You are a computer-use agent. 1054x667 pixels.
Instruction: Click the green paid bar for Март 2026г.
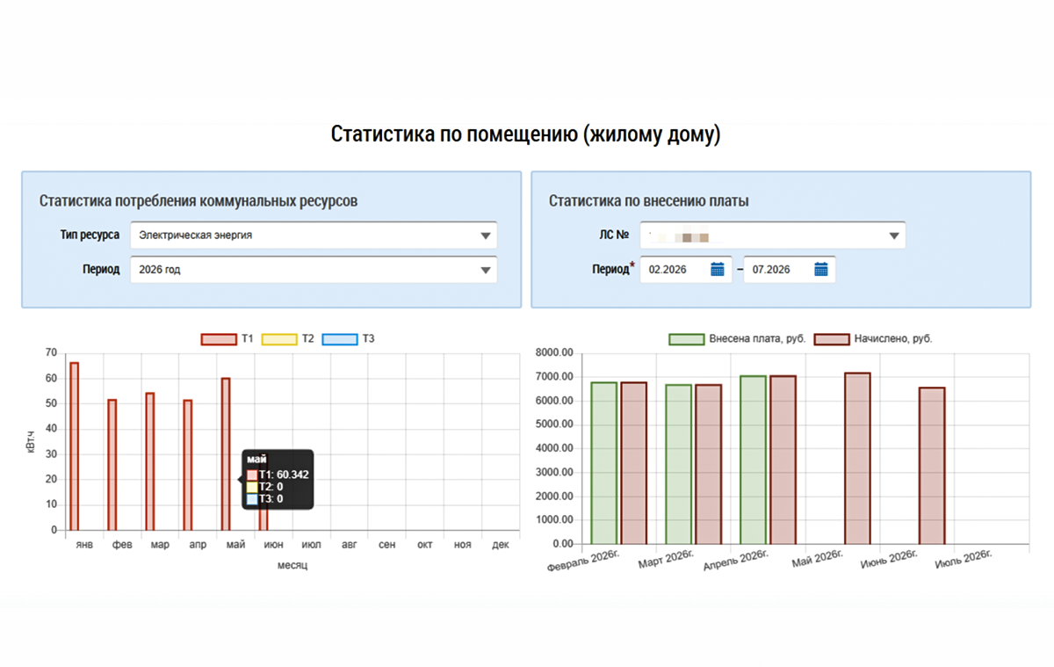pyautogui.click(x=678, y=464)
